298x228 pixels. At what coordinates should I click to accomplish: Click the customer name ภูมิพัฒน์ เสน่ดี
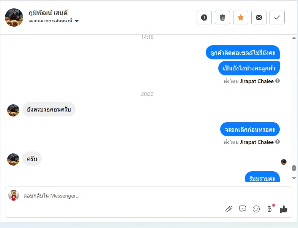[48, 13]
